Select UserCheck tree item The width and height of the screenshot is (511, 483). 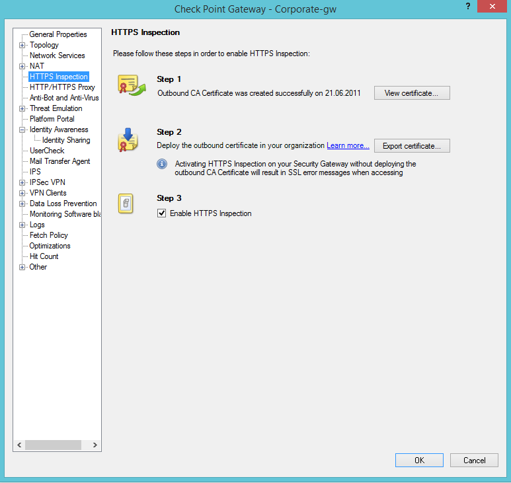[47, 151]
